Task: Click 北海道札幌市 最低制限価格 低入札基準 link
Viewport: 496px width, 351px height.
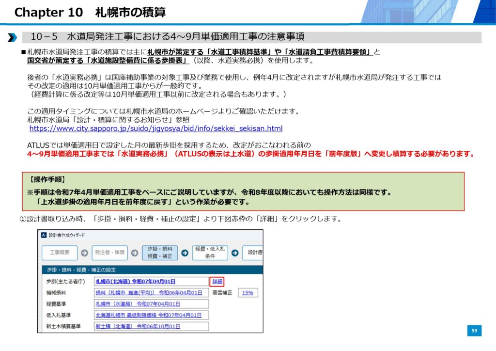Action: [148, 315]
